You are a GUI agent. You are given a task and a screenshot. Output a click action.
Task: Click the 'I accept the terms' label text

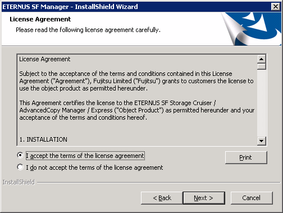(x=85, y=156)
